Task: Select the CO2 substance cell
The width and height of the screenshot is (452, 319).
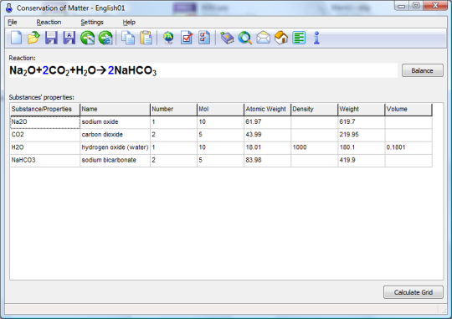Action: [x=45, y=135]
